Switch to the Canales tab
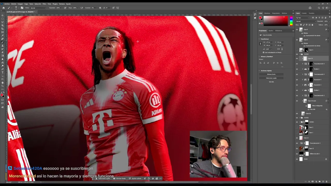Viewport: 331px width, 186px height. [x=304, y=13]
